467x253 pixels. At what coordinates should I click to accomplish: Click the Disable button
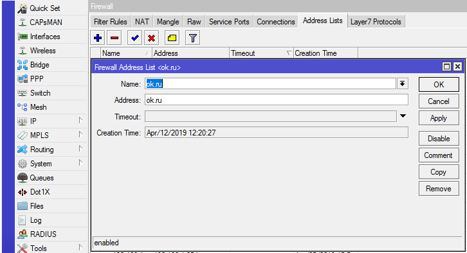pyautogui.click(x=439, y=139)
